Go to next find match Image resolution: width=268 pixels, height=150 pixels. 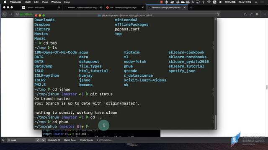tap(43, 140)
